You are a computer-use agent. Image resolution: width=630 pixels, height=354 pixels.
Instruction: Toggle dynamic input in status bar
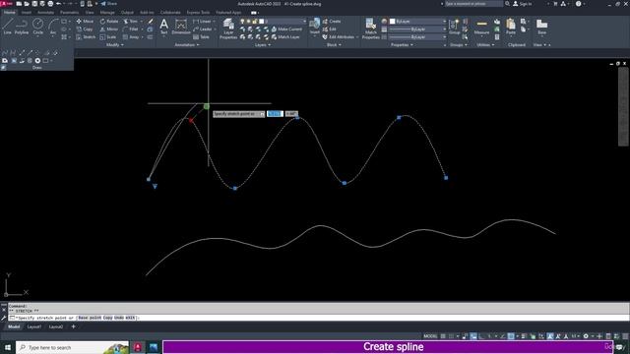coord(473,336)
